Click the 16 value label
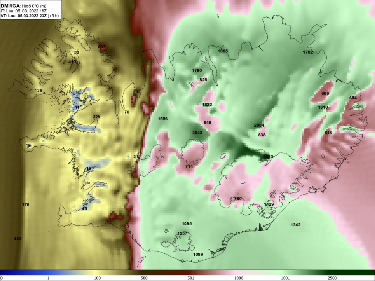This screenshot has height=281, width=375. 89,169
